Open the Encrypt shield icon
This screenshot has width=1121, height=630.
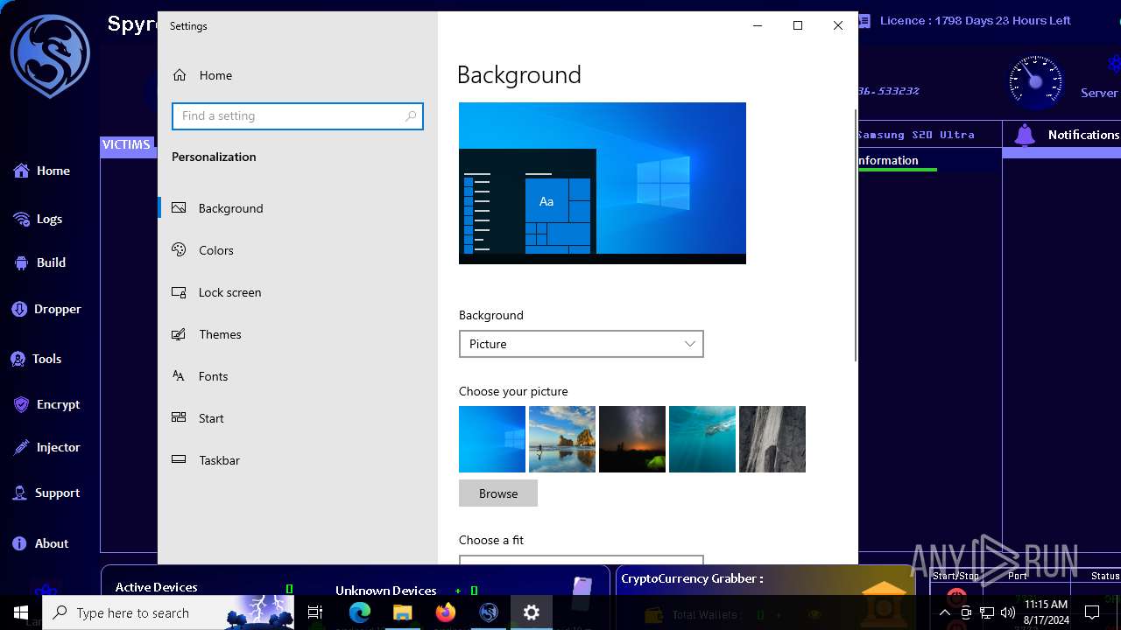21,404
